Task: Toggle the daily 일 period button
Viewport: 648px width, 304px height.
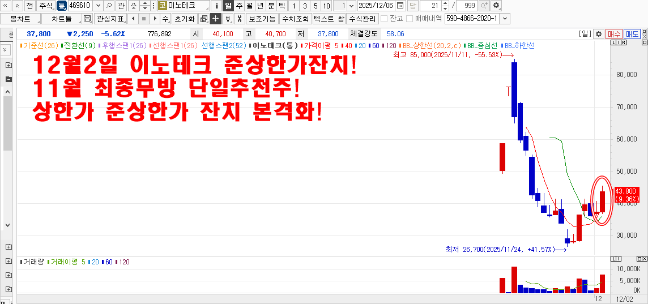Action: tap(228, 6)
